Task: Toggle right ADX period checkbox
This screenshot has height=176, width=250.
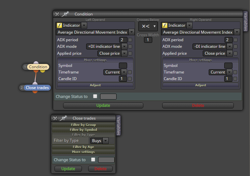Action: pos(235,40)
